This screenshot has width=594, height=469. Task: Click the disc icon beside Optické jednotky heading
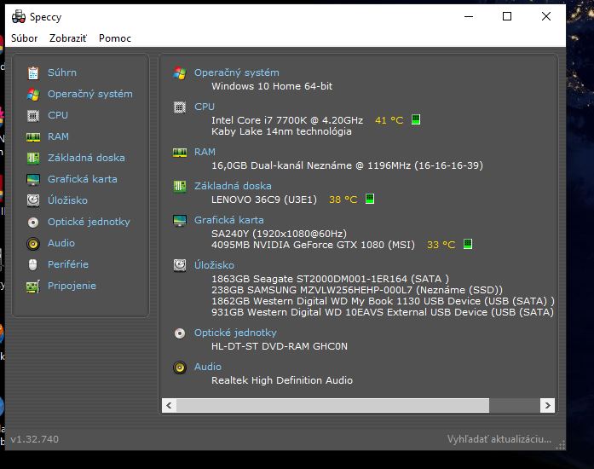tap(180, 333)
